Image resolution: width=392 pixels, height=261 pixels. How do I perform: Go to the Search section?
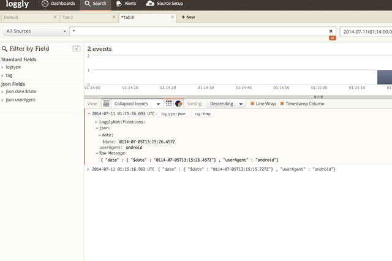pyautogui.click(x=96, y=4)
